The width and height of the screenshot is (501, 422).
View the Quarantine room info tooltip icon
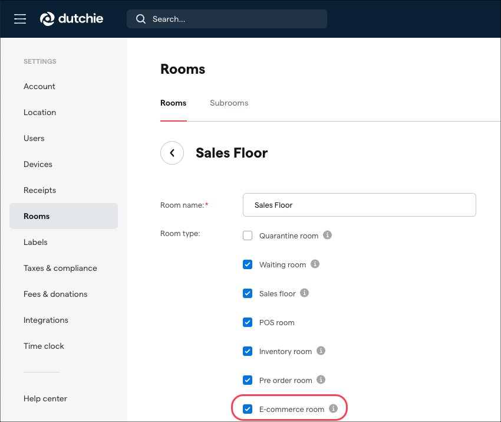328,235
